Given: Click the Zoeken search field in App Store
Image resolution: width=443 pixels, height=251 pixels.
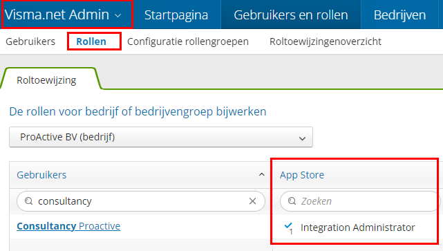Looking at the screenshot, I should pyautogui.click(x=360, y=201).
